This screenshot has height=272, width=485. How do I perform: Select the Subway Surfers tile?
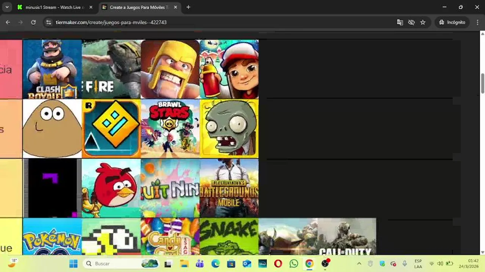click(229, 69)
